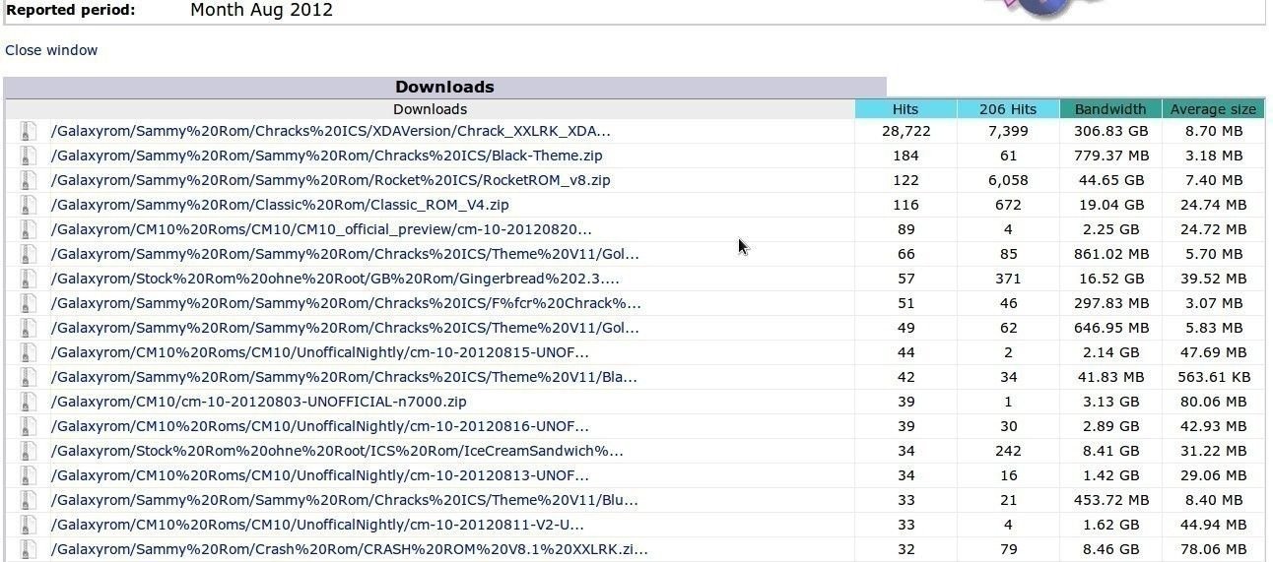Click file icon beside F%fcr%20Chrack row
Screen dimensions: 1273x562
click(28, 303)
